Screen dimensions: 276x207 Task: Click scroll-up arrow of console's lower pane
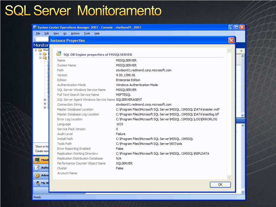pyautogui.click(x=243, y=126)
